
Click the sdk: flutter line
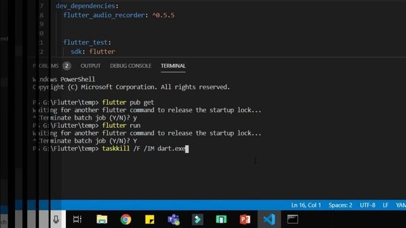[x=93, y=52]
